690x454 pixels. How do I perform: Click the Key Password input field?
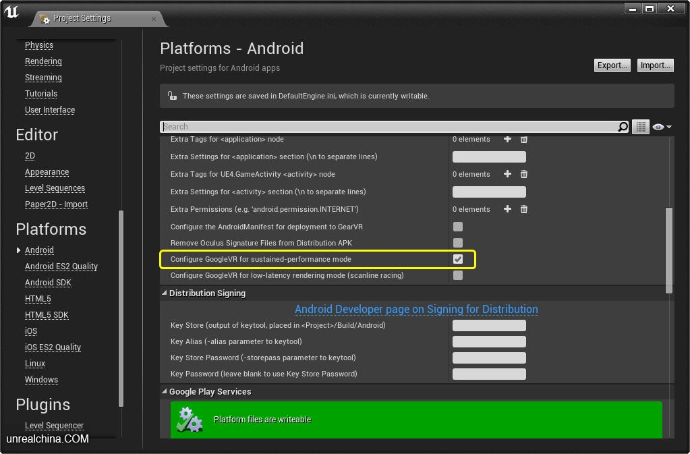(x=489, y=374)
